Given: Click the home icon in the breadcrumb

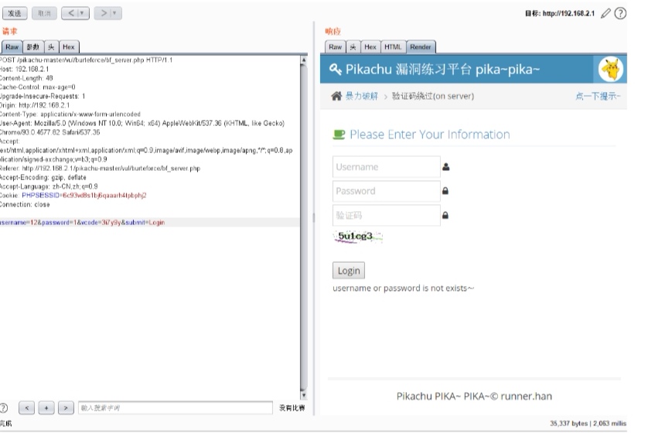Looking at the screenshot, I should pos(336,96).
